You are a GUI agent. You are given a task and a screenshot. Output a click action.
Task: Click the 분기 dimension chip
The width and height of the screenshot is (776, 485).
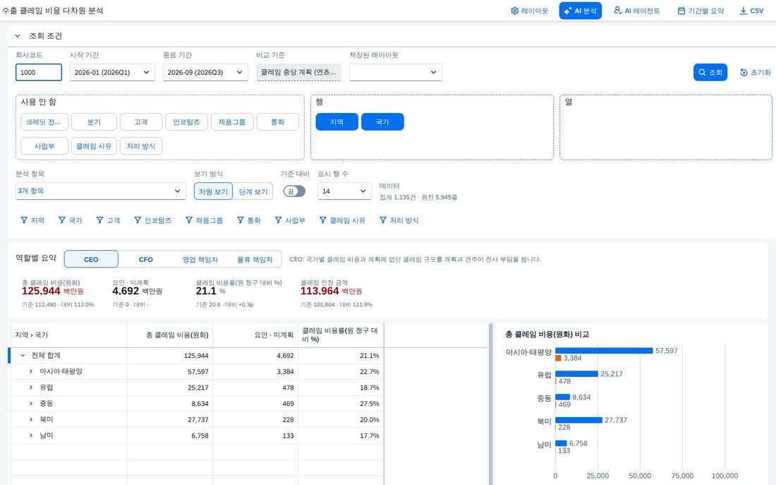tap(94, 122)
